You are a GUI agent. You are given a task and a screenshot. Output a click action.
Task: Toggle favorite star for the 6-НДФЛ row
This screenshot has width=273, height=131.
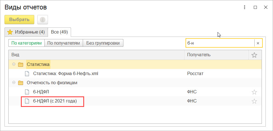[x=254, y=92]
